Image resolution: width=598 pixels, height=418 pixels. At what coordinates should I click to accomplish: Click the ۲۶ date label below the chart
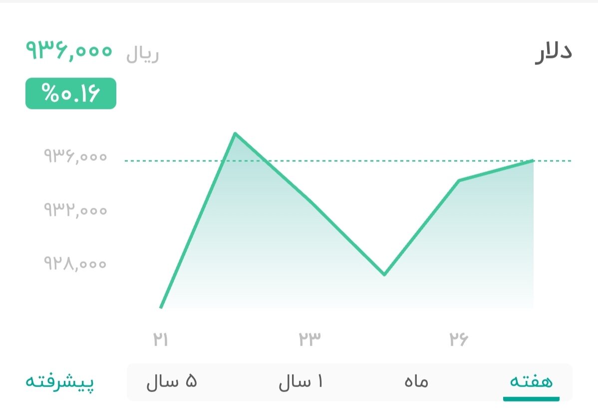coord(459,338)
